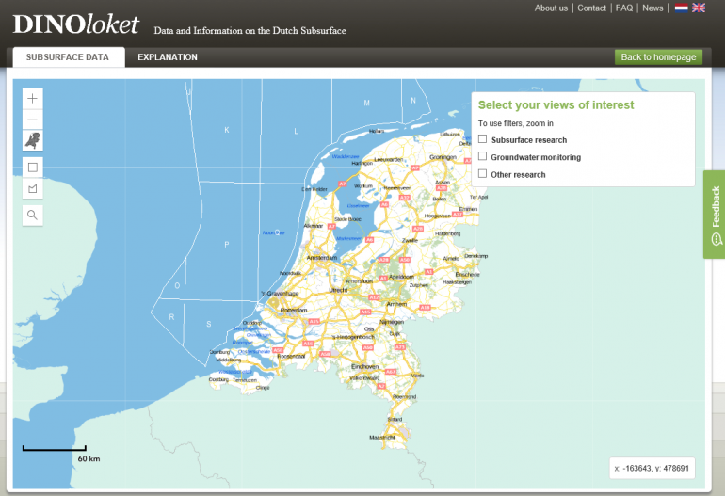Screen dimensions: 725x496
Task: Enable the Subsurface research checkbox
Action: pos(482,139)
